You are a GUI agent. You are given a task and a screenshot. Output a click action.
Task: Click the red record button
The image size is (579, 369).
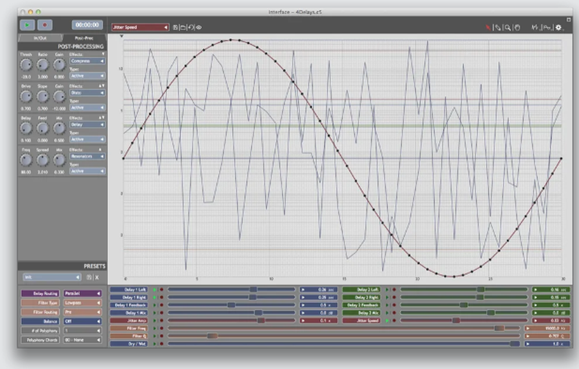[45, 25]
